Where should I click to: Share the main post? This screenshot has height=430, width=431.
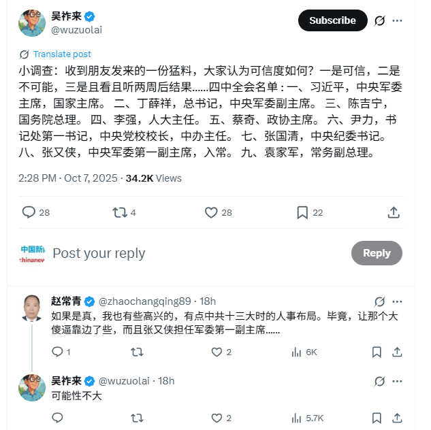click(x=393, y=213)
